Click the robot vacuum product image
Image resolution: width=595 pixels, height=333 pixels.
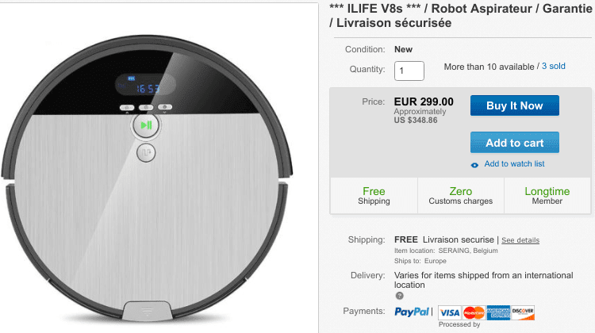[x=147, y=178]
